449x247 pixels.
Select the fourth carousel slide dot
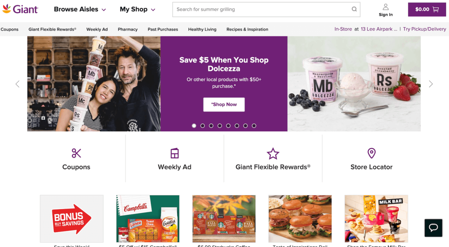[x=220, y=126]
